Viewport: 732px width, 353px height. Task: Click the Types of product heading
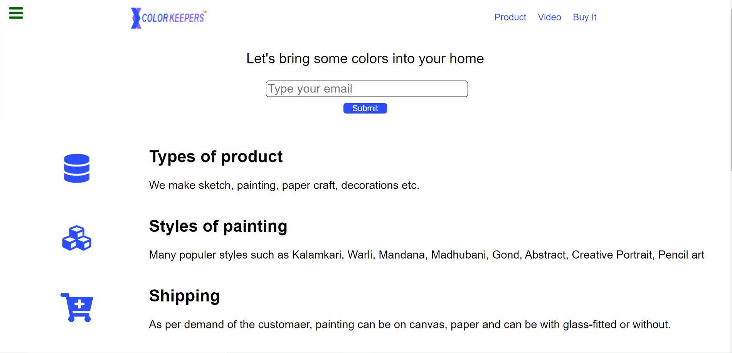(x=216, y=156)
